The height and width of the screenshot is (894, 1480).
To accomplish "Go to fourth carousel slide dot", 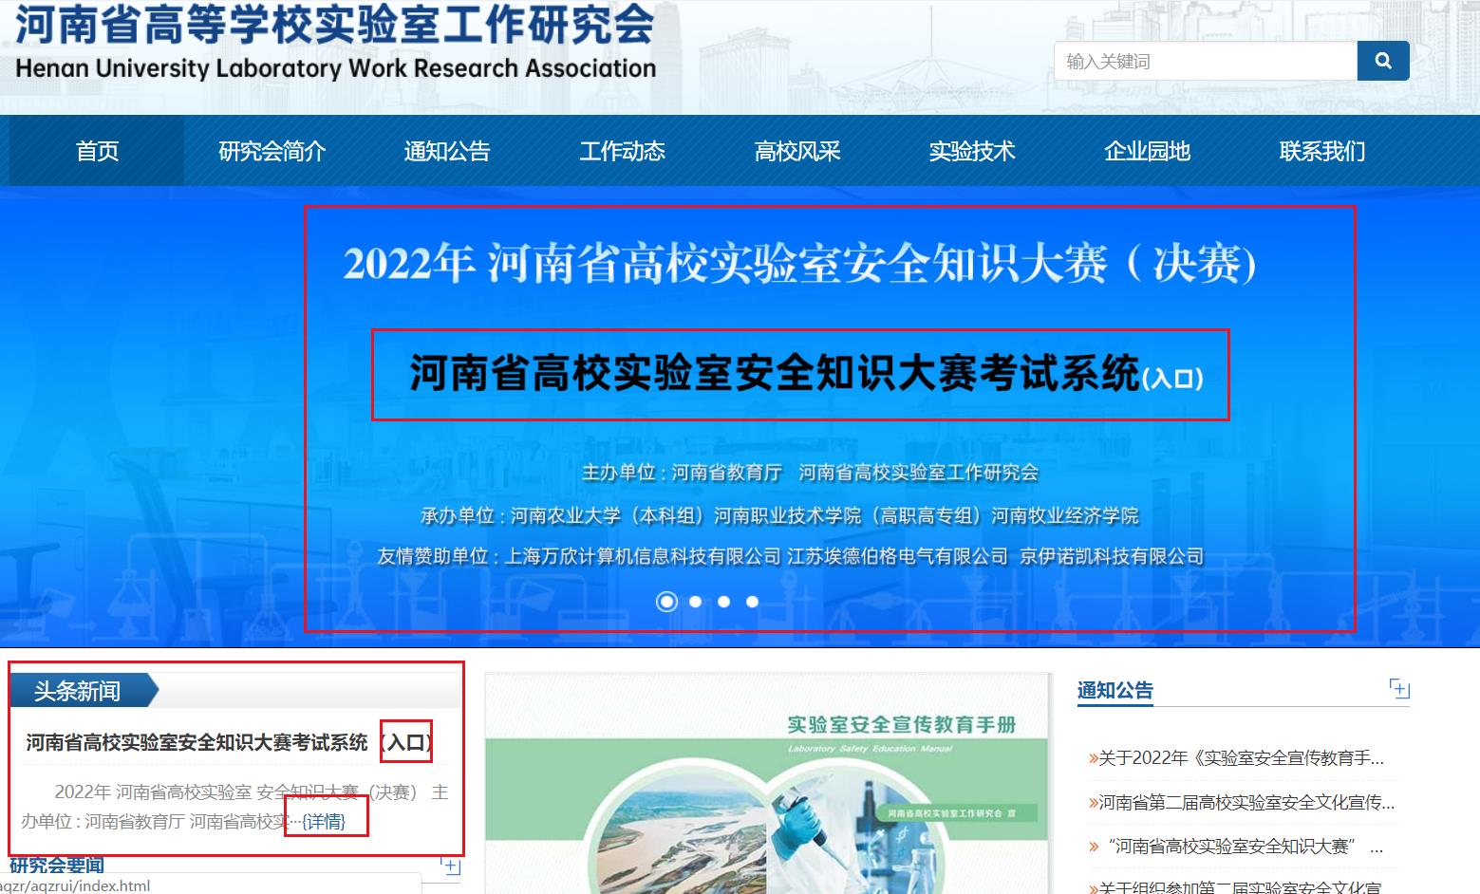I will [753, 602].
